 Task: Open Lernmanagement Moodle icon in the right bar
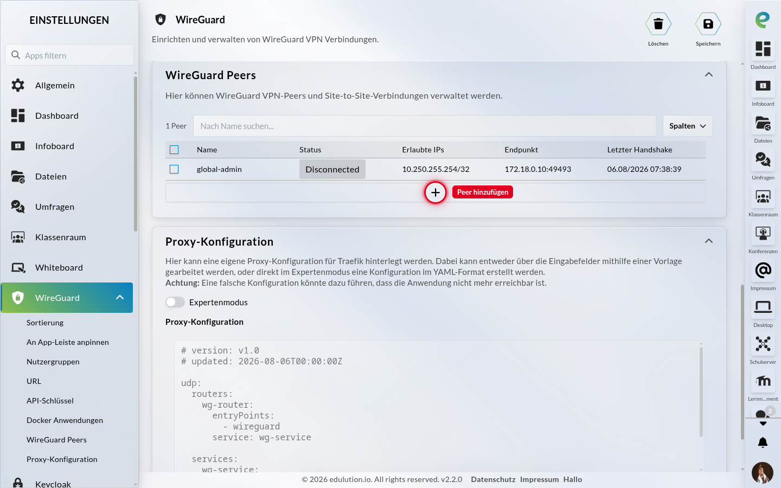coord(763,381)
